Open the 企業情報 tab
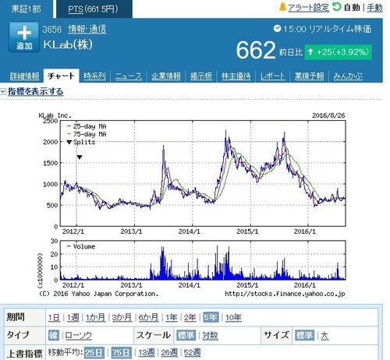390x360 pixels. pyautogui.click(x=166, y=76)
